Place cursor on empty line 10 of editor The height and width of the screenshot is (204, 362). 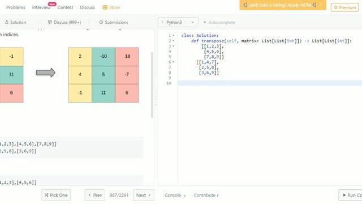(270, 83)
